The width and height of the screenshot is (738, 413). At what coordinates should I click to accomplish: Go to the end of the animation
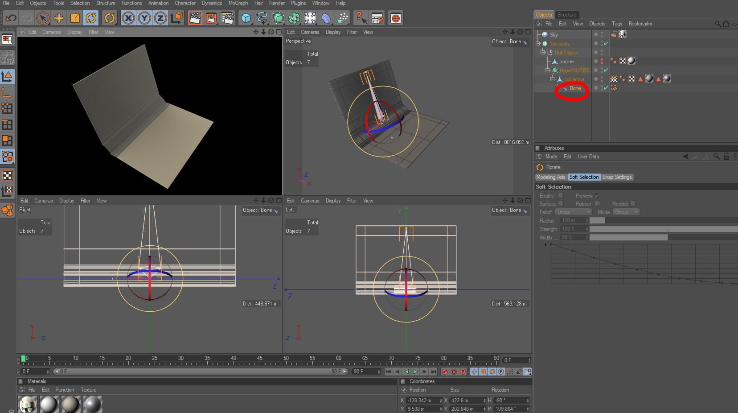point(433,372)
